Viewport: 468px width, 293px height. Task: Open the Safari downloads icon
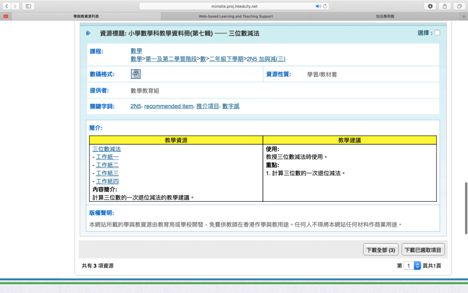click(x=430, y=6)
